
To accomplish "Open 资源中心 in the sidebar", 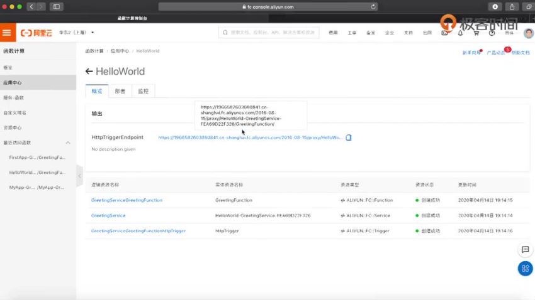I will point(38,127).
